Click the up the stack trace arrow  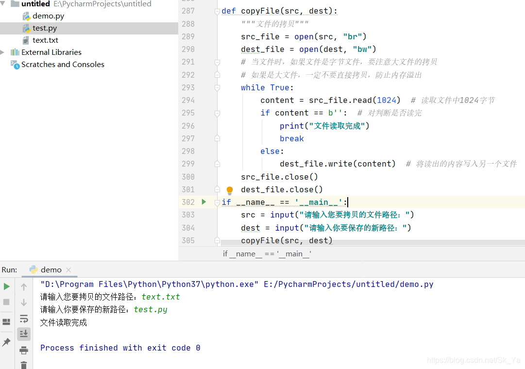(x=24, y=287)
